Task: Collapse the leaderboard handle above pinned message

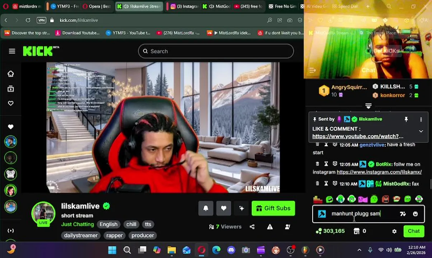Action: [x=368, y=106]
